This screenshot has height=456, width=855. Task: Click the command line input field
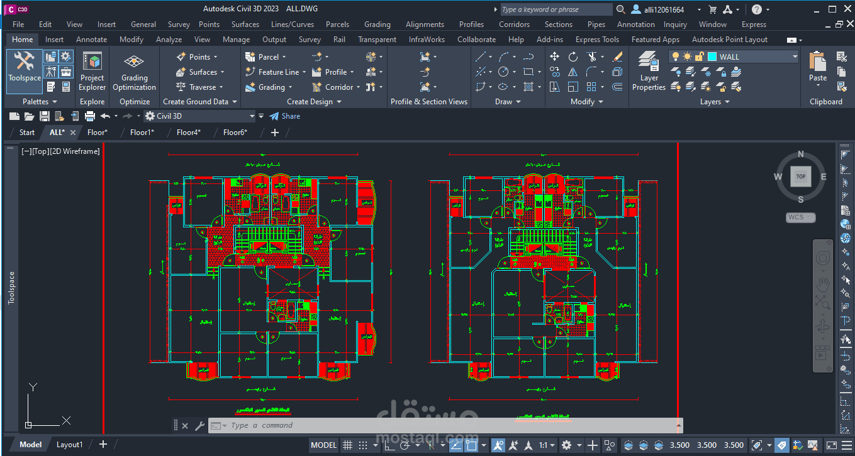(450, 426)
